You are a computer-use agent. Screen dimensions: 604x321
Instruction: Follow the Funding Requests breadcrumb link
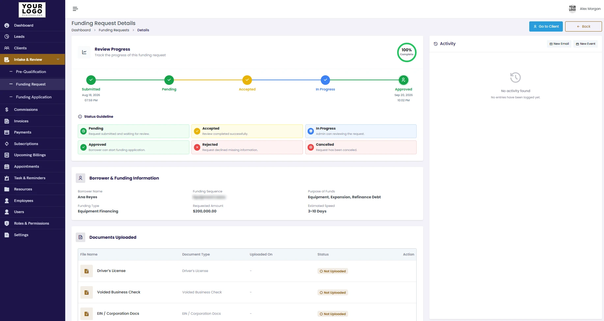coord(114,30)
